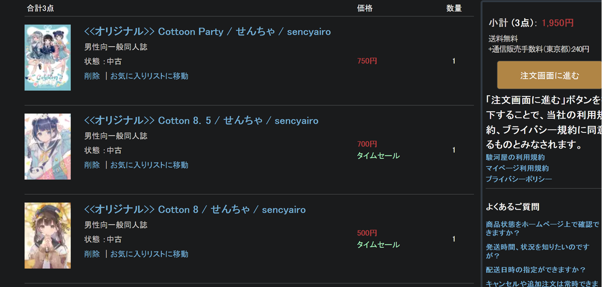Open the Cotton 8 product title link
Screen dimensions: 602x287
tap(195, 209)
